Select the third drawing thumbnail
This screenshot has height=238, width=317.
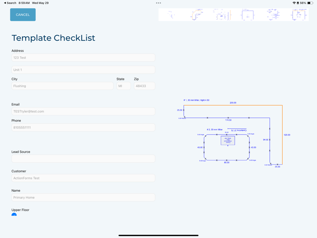(x=222, y=15)
